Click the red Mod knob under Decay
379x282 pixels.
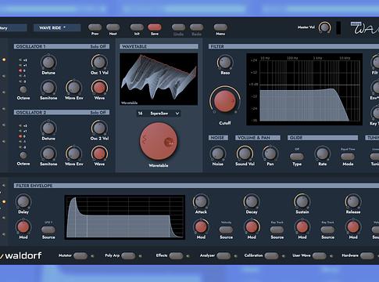[252, 226]
